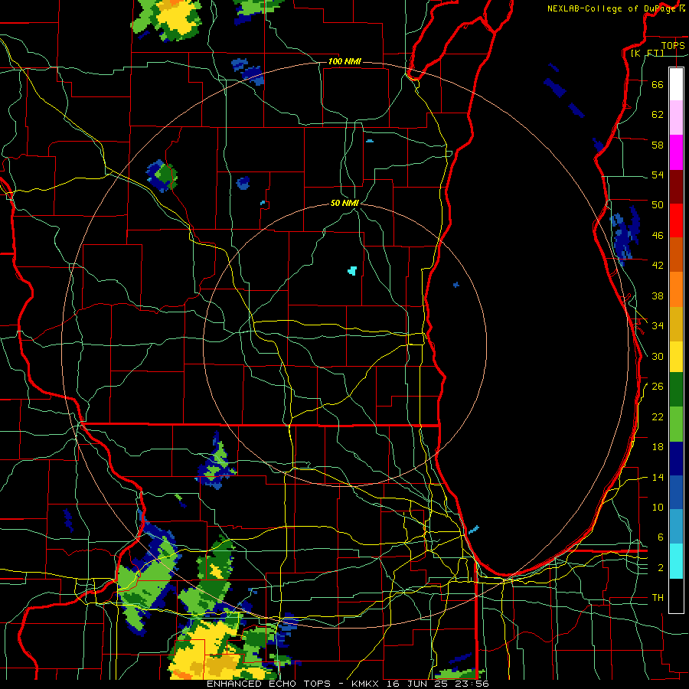
Task: Click the "22" value on the scale
Action: click(658, 416)
